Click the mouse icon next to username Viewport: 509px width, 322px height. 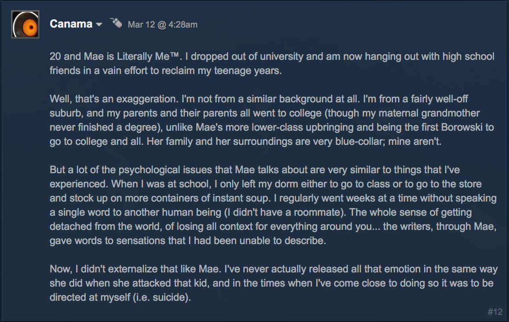pyautogui.click(x=116, y=23)
